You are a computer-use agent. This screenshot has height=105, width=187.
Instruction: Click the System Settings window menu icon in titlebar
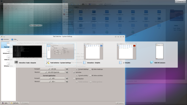[x=1, y=36]
